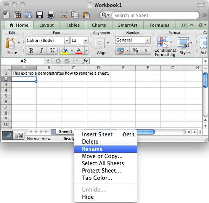The image size is (209, 203).
Task: Save workbook using the floppy disk icon
Action: [40, 15]
